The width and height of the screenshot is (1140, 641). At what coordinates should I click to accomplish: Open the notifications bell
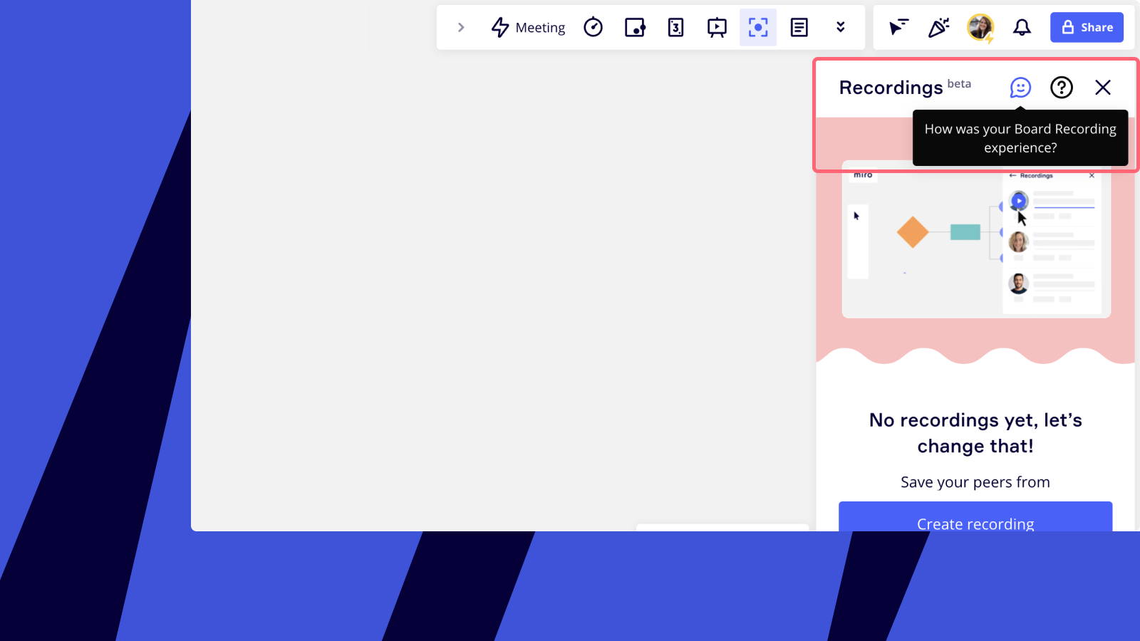click(1022, 28)
